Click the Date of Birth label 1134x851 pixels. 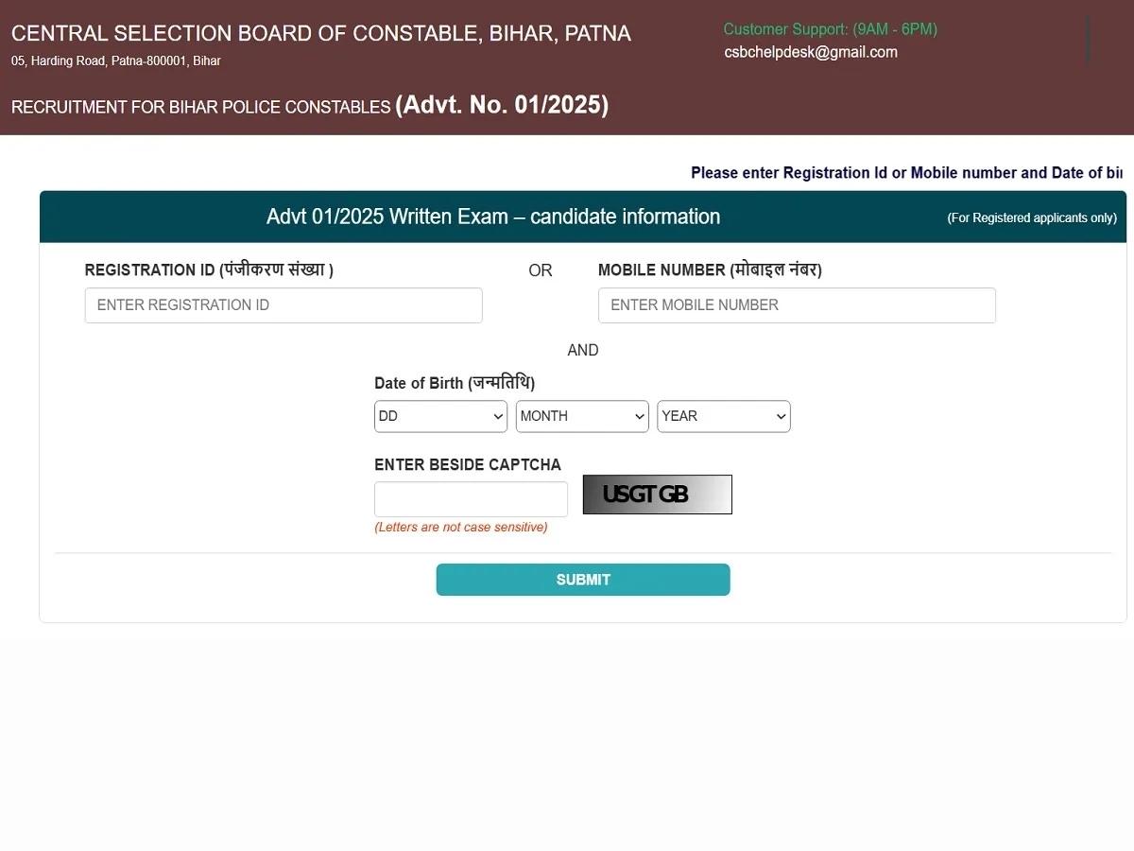point(455,383)
